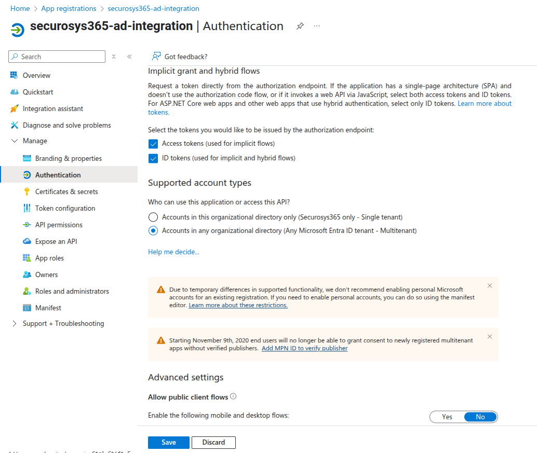The height and width of the screenshot is (453, 537).
Task: Show info tooltip for Allow public client flows
Action: pos(233,397)
